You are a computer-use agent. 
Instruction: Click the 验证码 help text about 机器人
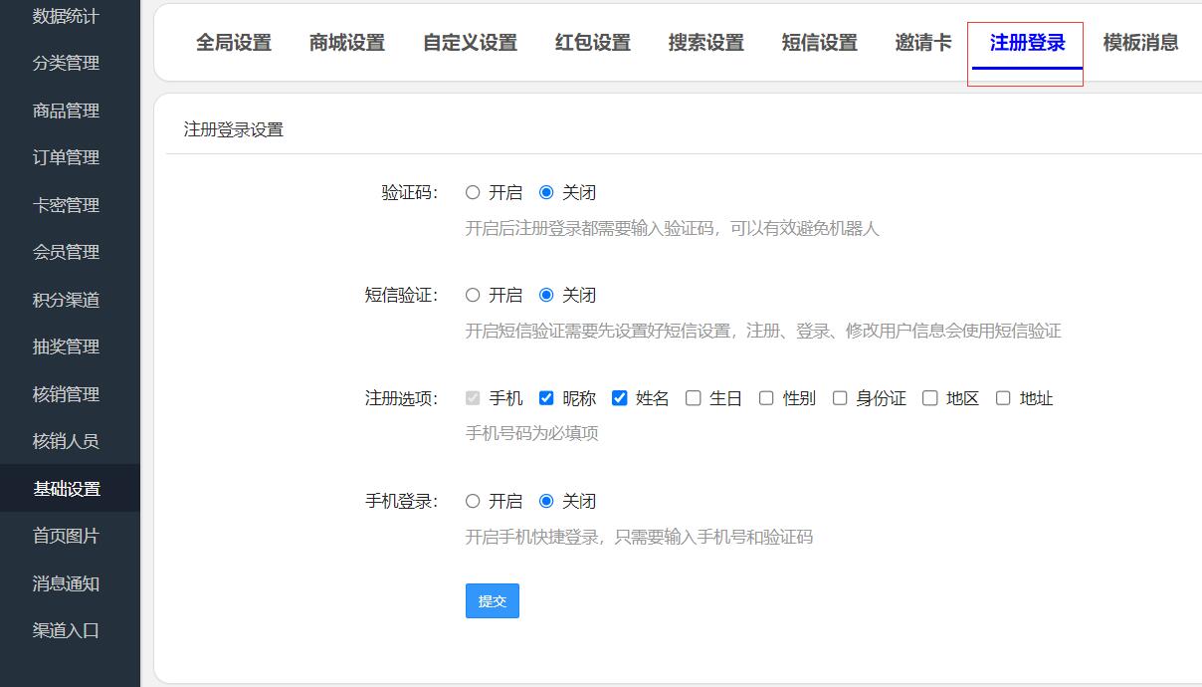click(x=673, y=228)
